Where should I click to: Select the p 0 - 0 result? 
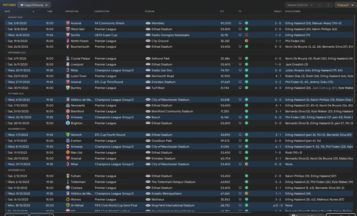pos(277,205)
